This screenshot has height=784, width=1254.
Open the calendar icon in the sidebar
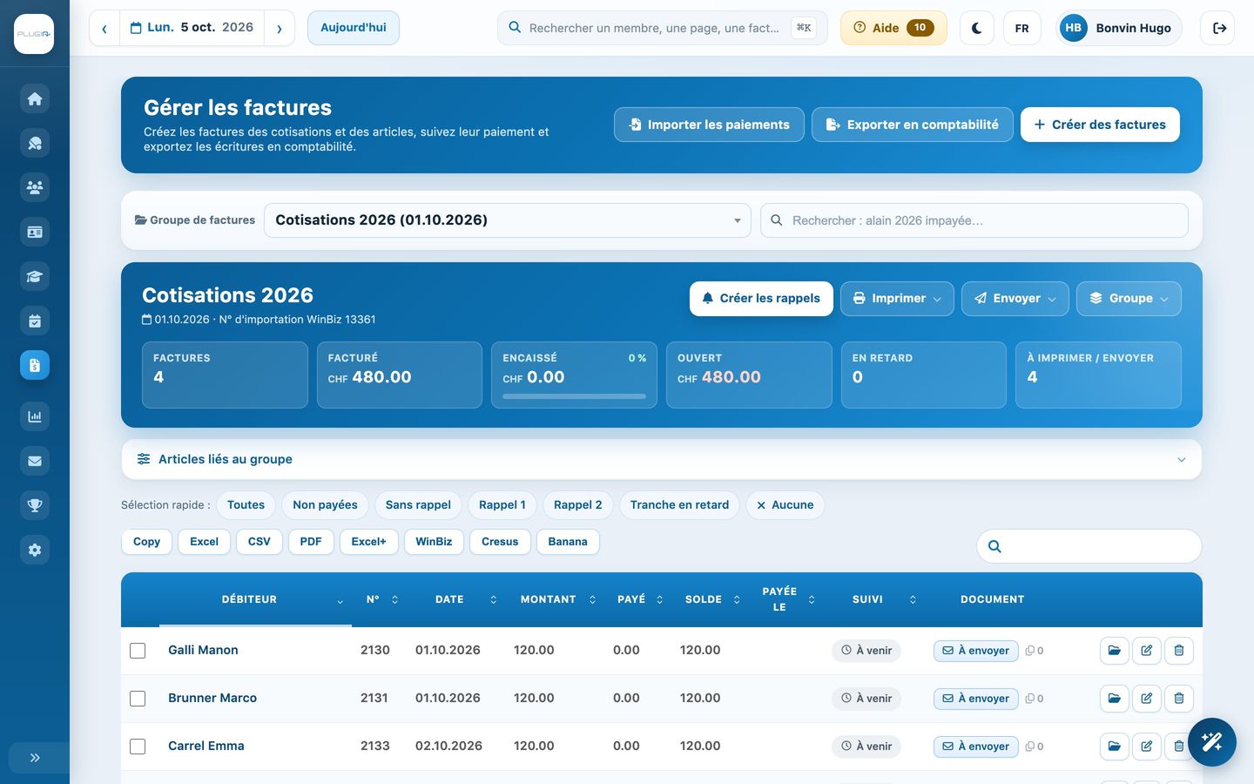tap(35, 321)
